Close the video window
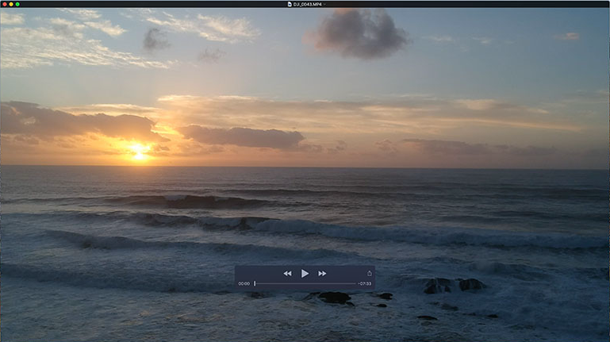The image size is (610, 342). point(5,4)
